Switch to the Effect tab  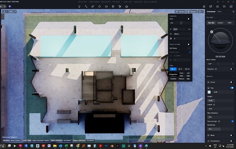click(219, 12)
